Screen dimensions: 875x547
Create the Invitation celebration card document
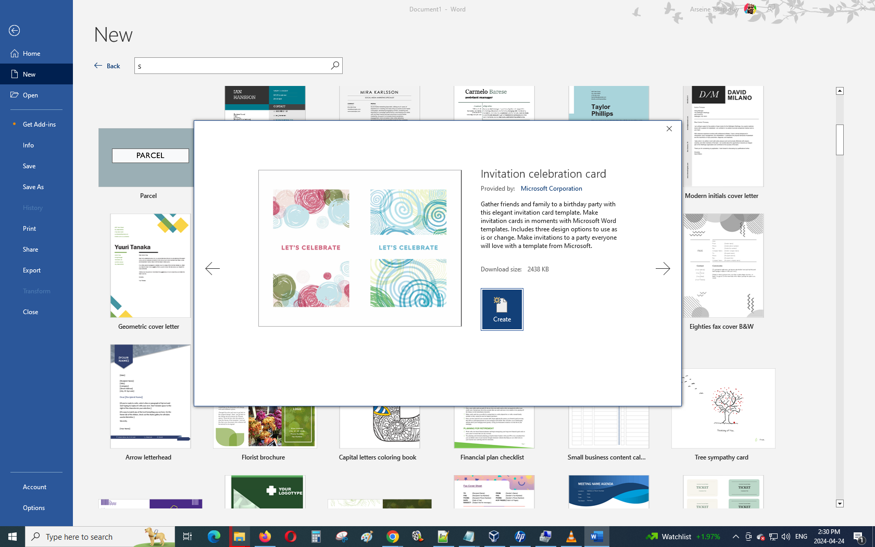tap(502, 309)
